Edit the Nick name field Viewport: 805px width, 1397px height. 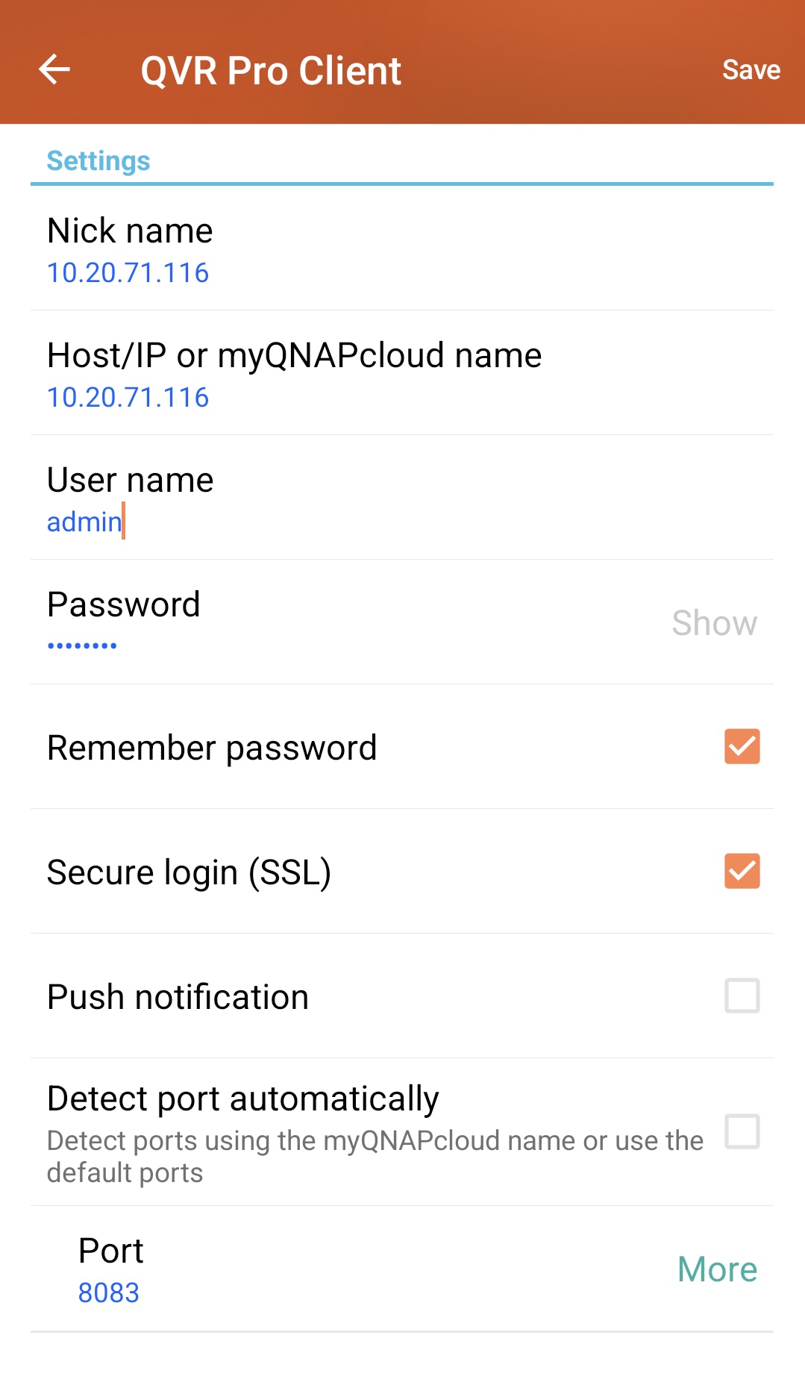tap(128, 273)
